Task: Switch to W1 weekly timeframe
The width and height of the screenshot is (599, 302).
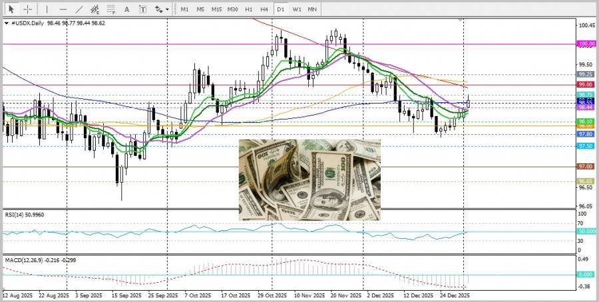Action: tap(297, 9)
